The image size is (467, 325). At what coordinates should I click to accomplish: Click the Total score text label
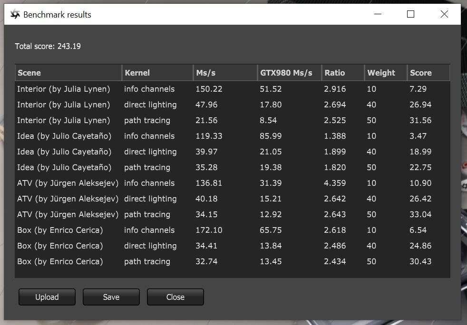click(48, 46)
